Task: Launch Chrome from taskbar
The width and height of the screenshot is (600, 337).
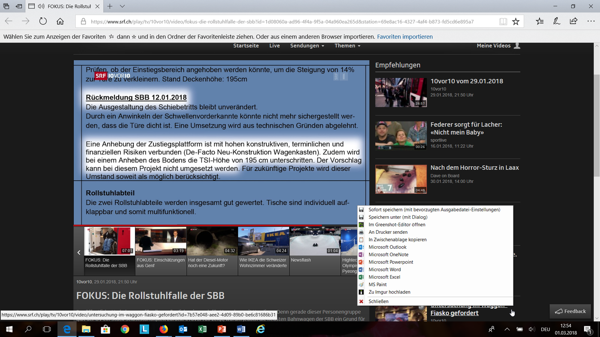Action: click(x=125, y=329)
